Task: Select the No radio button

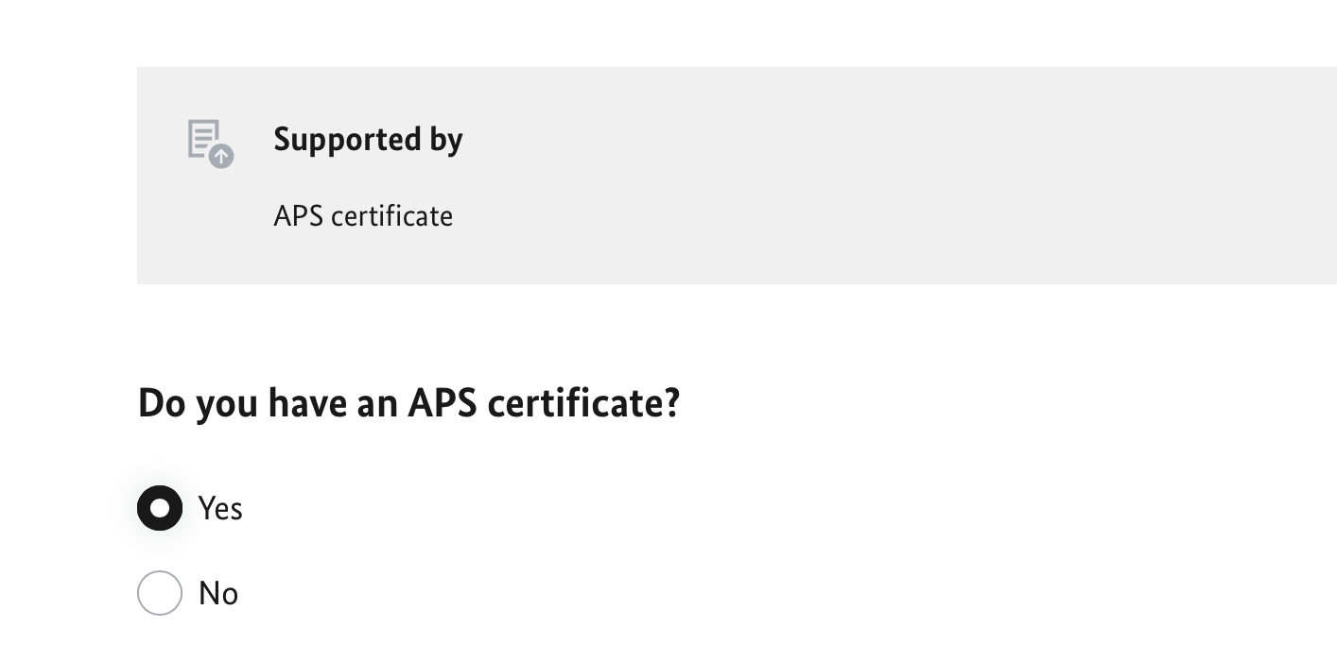Action: click(160, 594)
